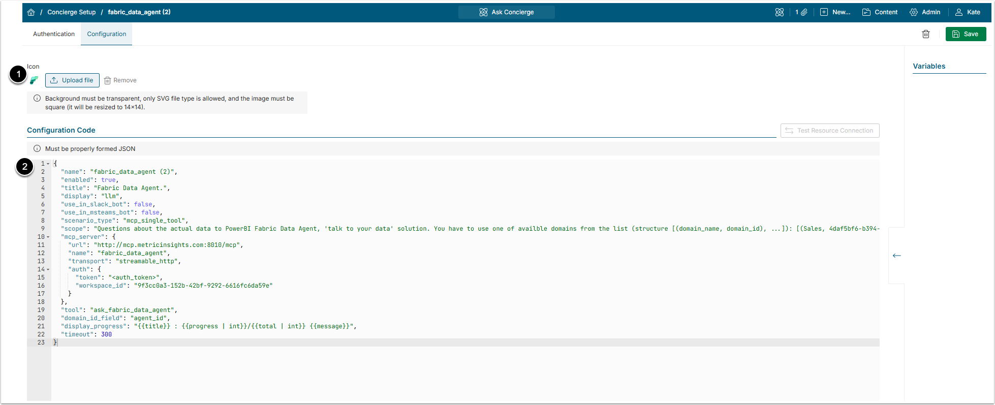The width and height of the screenshot is (995, 405).
Task: Click the Fabric icon thumbnail
Action: click(x=34, y=80)
